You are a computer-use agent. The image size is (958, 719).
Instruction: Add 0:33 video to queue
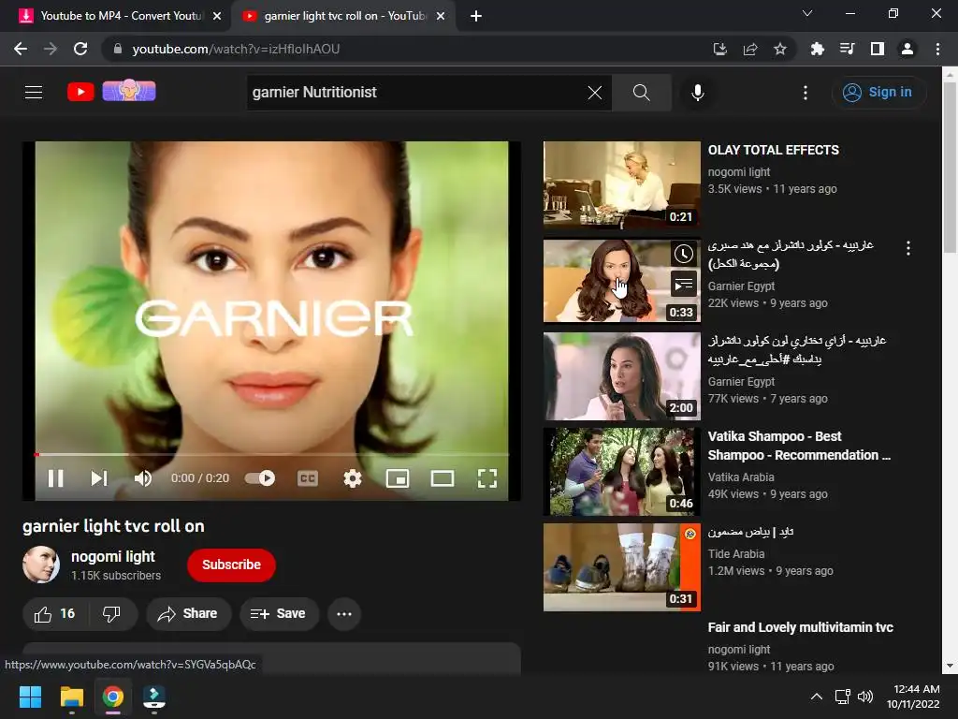coord(683,284)
